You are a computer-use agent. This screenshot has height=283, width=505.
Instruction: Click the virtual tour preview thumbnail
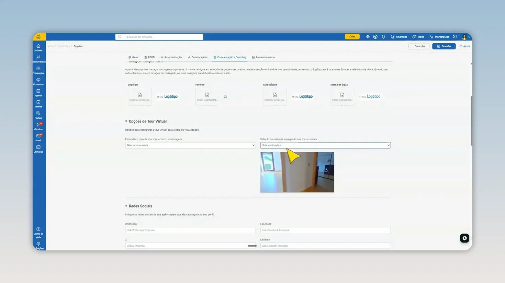297,172
